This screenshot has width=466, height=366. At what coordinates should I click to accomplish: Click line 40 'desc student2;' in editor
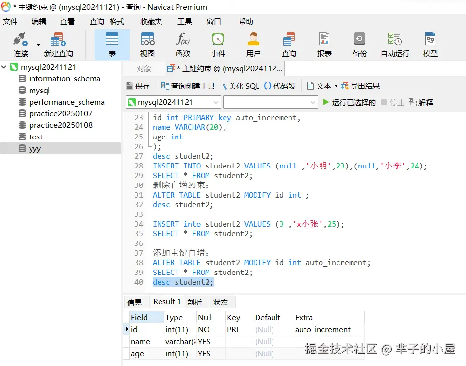click(x=183, y=282)
